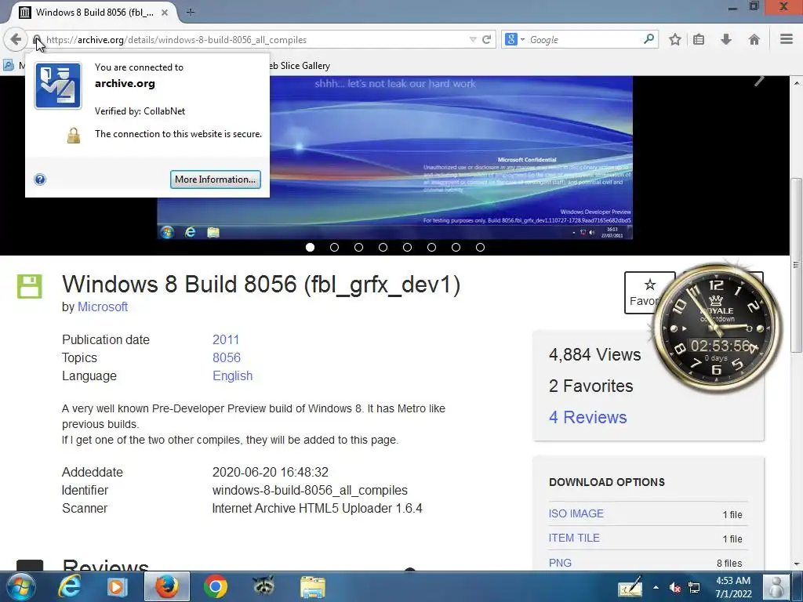Click the site identity padlock icon

pos(37,39)
